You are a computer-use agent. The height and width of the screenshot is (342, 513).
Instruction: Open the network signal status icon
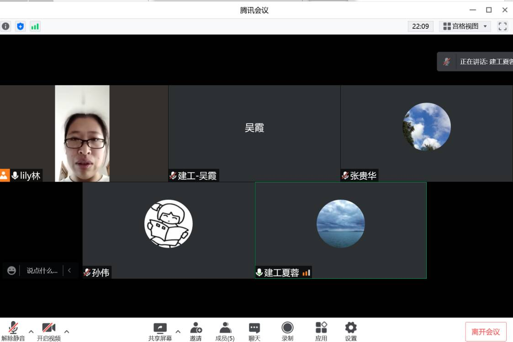click(35, 26)
